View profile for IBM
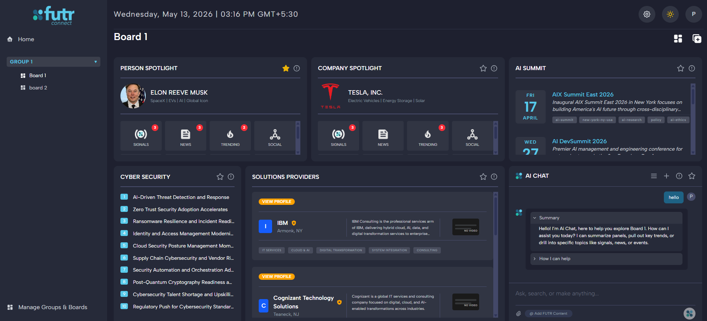 tap(277, 202)
